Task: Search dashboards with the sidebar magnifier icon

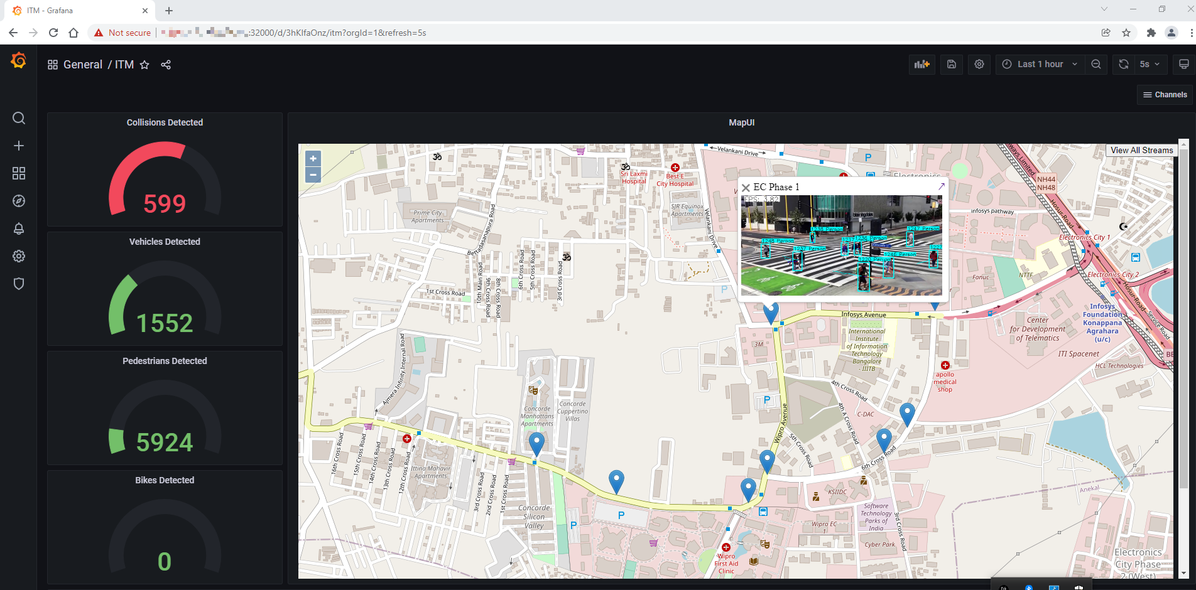Action: pos(19,118)
